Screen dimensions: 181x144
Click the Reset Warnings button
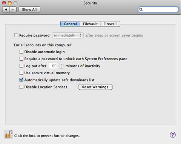pos(95,87)
